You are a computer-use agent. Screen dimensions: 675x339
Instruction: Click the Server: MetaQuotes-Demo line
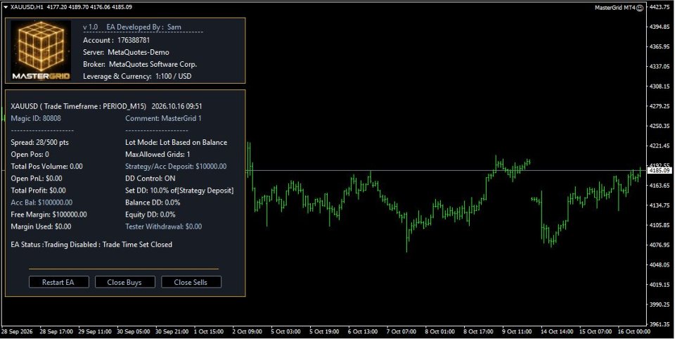tap(126, 52)
